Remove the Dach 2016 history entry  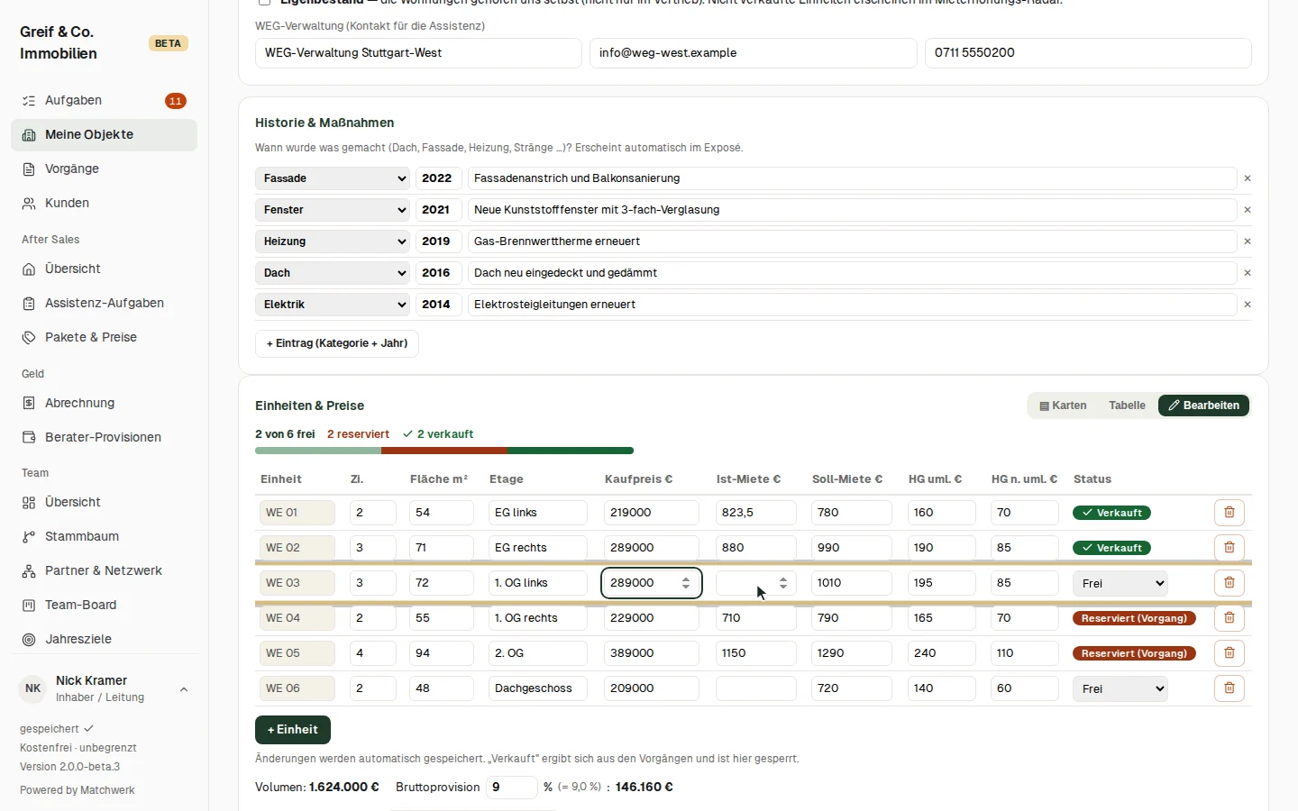click(1248, 273)
